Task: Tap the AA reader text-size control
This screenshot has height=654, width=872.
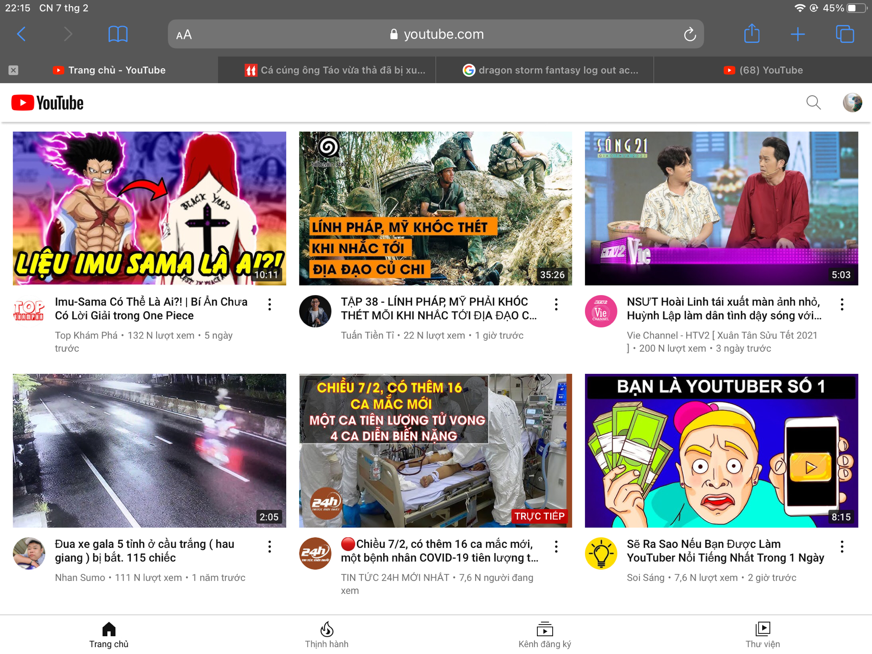Action: tap(184, 34)
